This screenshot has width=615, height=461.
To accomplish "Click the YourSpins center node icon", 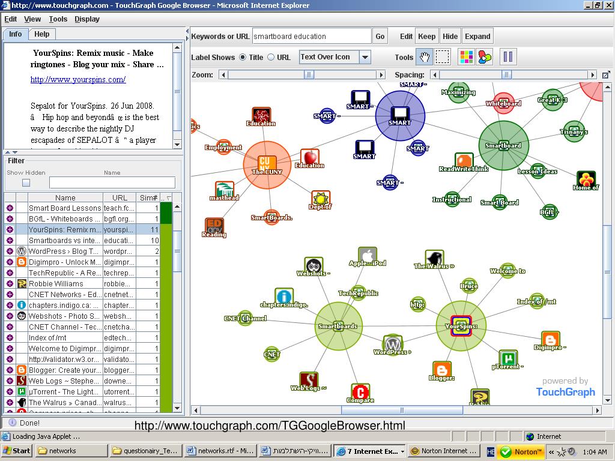I will click(x=461, y=326).
